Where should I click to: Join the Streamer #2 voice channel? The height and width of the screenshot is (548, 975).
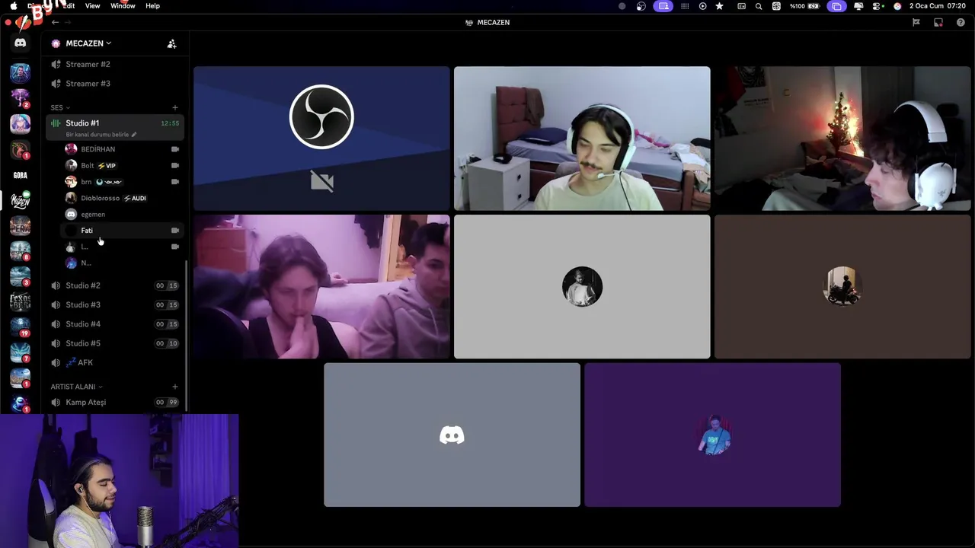(x=114, y=64)
